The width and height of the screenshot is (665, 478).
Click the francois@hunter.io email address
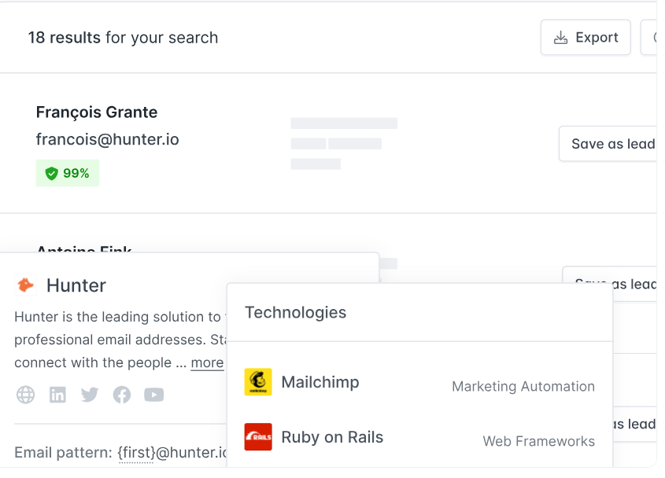point(107,139)
